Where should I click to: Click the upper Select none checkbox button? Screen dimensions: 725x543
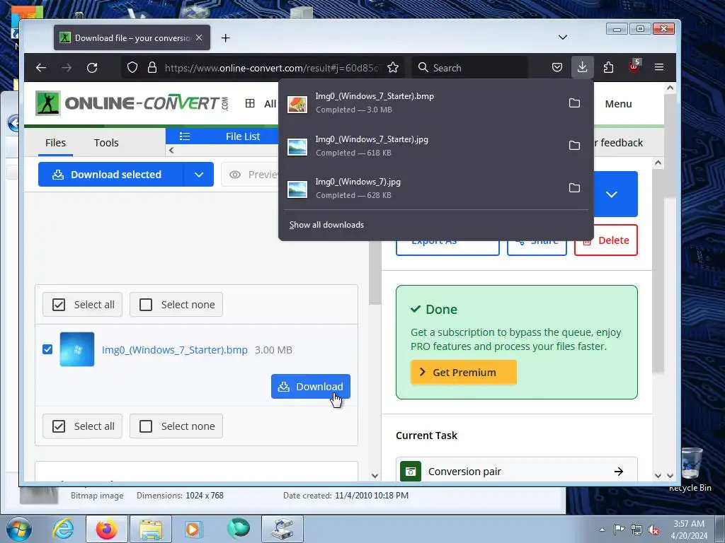coord(176,305)
